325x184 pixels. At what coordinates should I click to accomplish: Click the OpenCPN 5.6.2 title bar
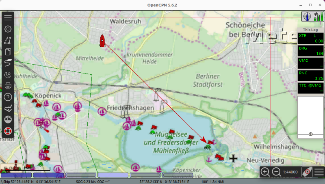(162, 5)
